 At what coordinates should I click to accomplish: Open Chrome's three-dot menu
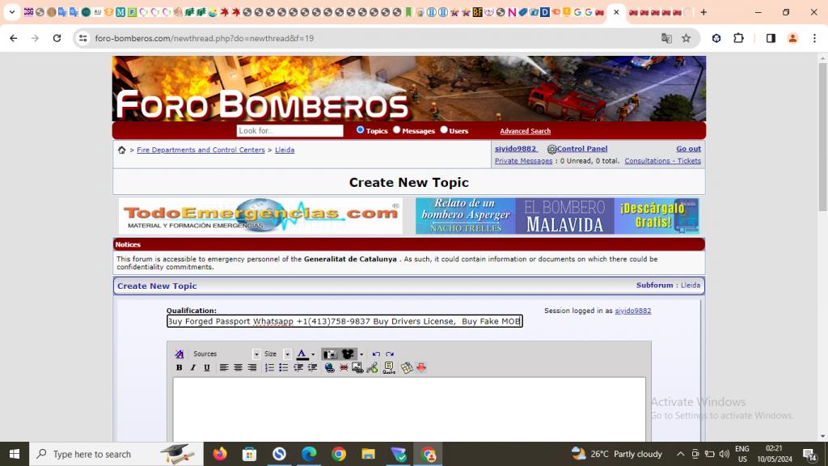pyautogui.click(x=814, y=38)
